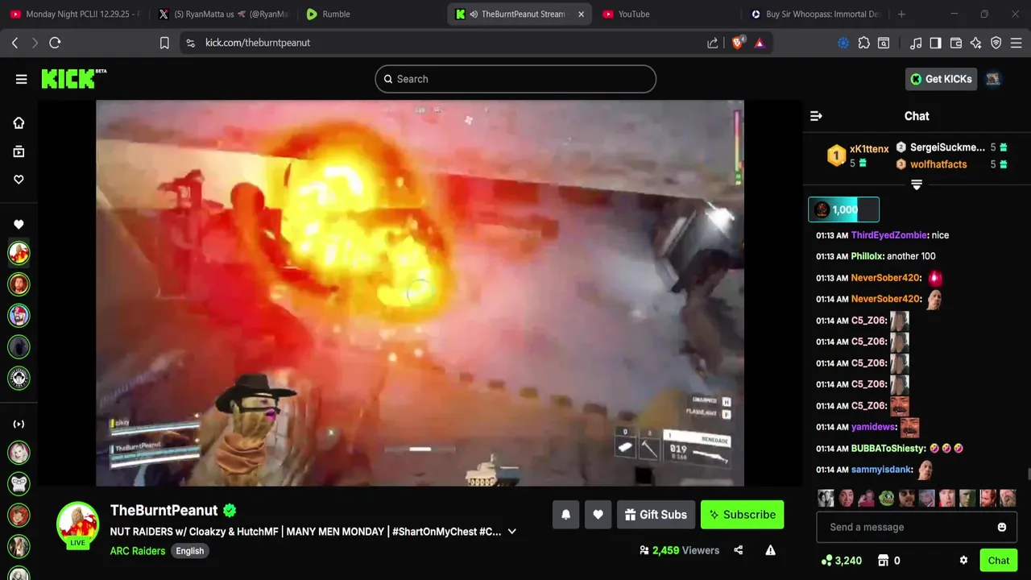Open TheBurntPeanut channel name link
The height and width of the screenshot is (580, 1031).
[164, 510]
